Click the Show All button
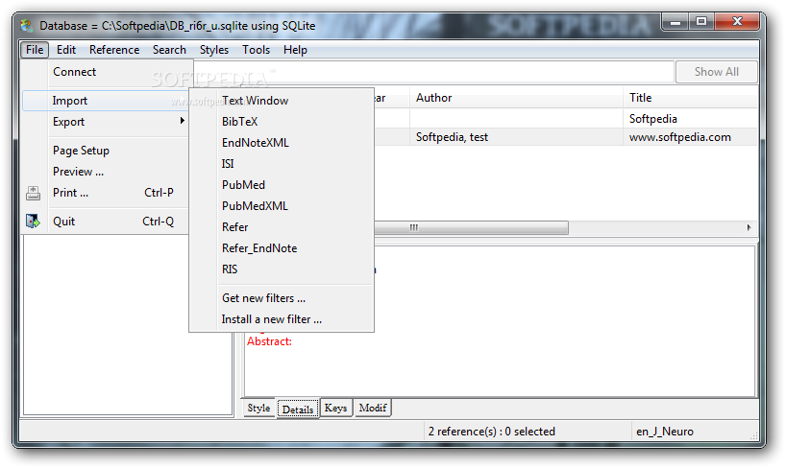The width and height of the screenshot is (786, 468). click(x=716, y=72)
